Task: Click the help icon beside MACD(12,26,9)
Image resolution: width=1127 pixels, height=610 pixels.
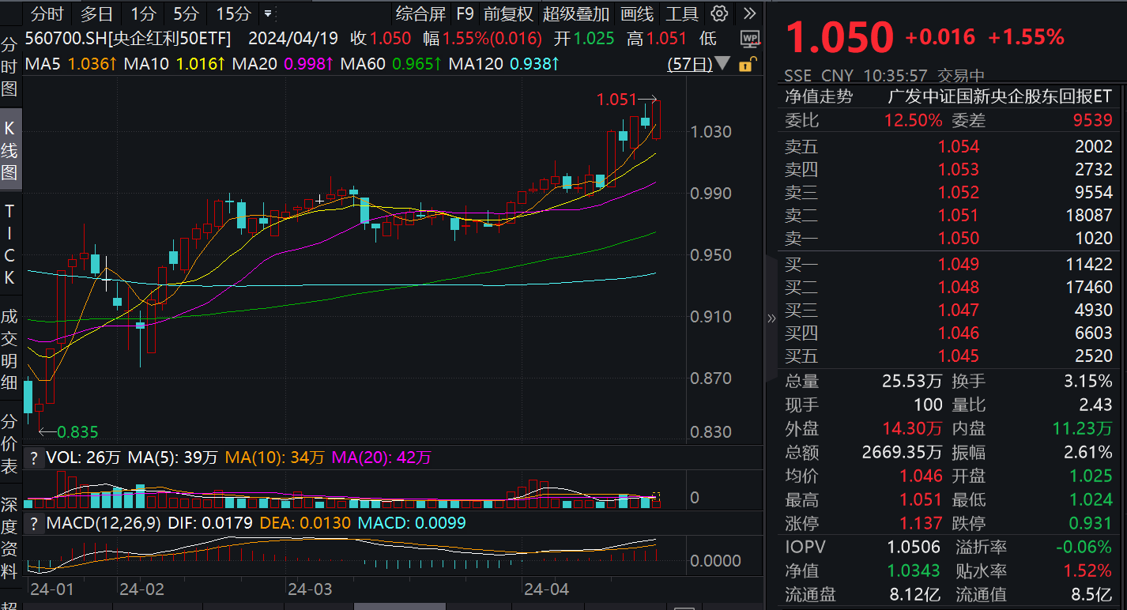Action: coord(33,523)
